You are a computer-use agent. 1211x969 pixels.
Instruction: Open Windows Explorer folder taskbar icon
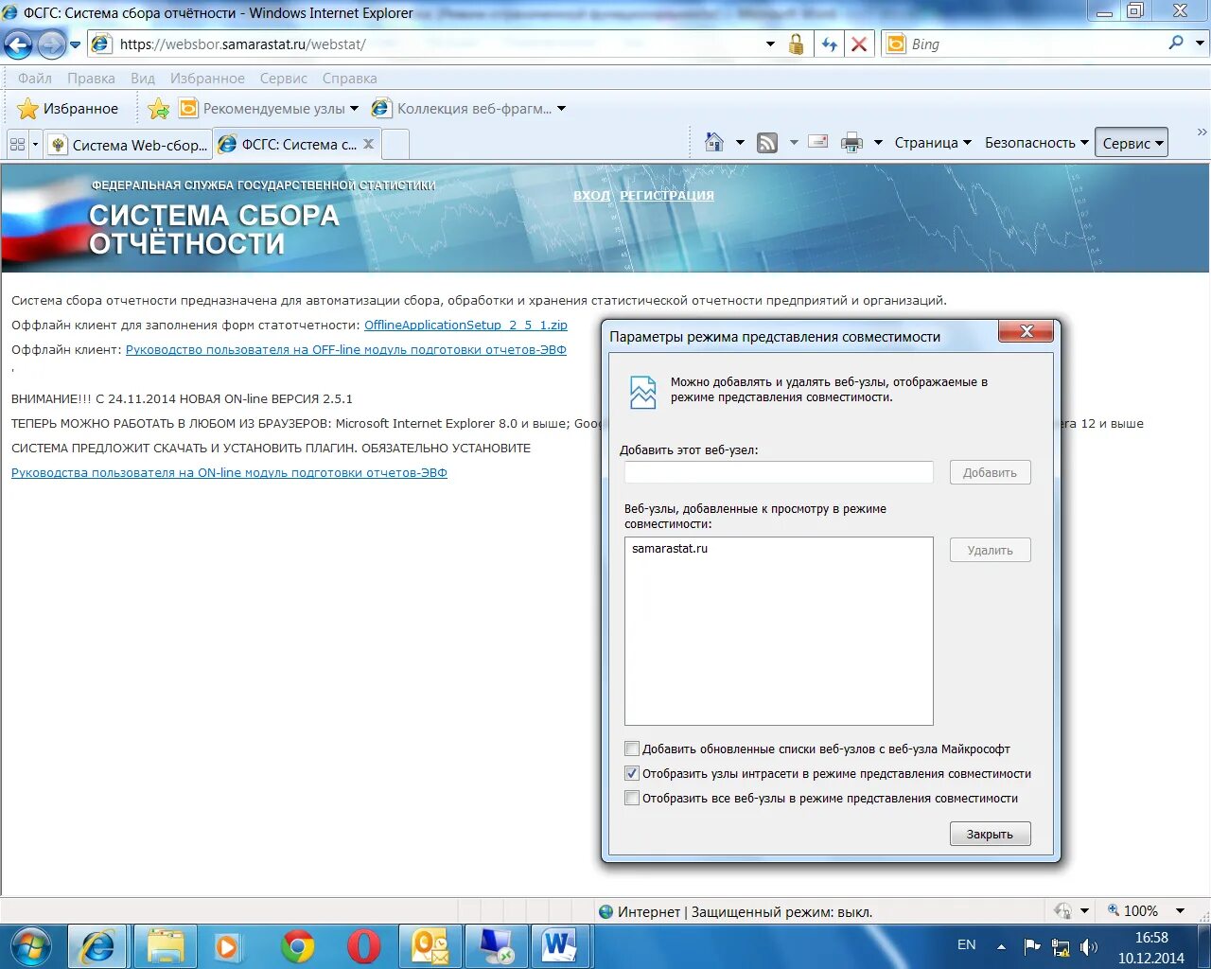165,946
